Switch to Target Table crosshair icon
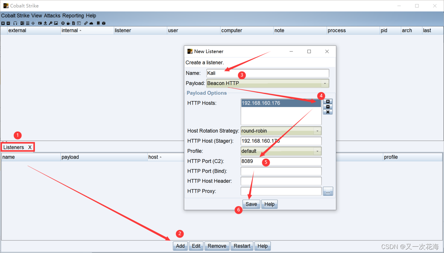The height and width of the screenshot is (253, 444). 33,23
